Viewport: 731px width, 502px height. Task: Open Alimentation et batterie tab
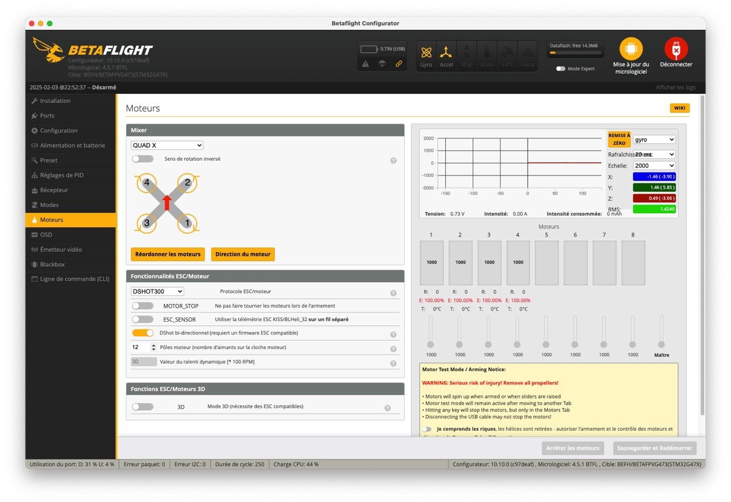[x=71, y=146]
